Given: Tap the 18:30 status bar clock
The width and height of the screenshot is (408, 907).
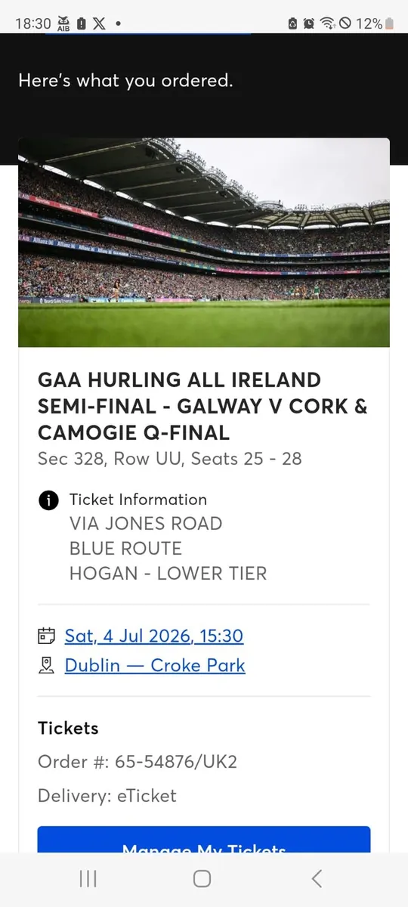Looking at the screenshot, I should tap(33, 23).
